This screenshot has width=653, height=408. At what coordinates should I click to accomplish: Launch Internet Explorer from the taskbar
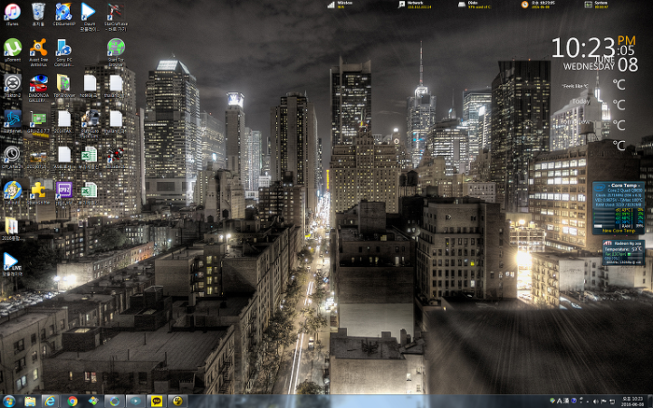(x=50, y=401)
